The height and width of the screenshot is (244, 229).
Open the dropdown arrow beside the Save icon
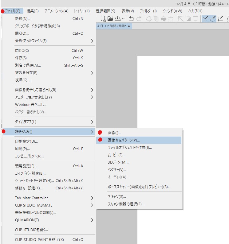coord(123,19)
